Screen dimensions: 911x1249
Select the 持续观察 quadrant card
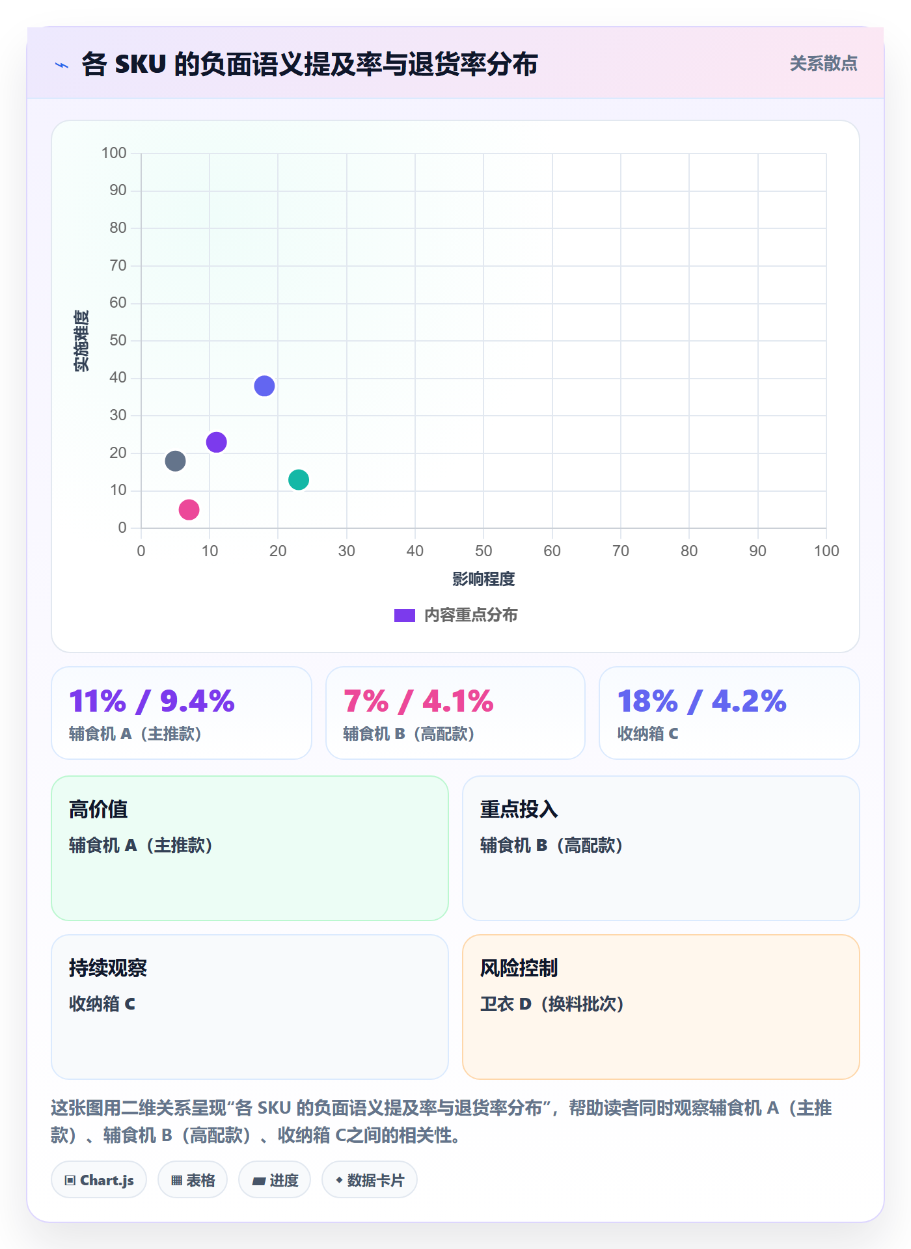pos(250,1007)
